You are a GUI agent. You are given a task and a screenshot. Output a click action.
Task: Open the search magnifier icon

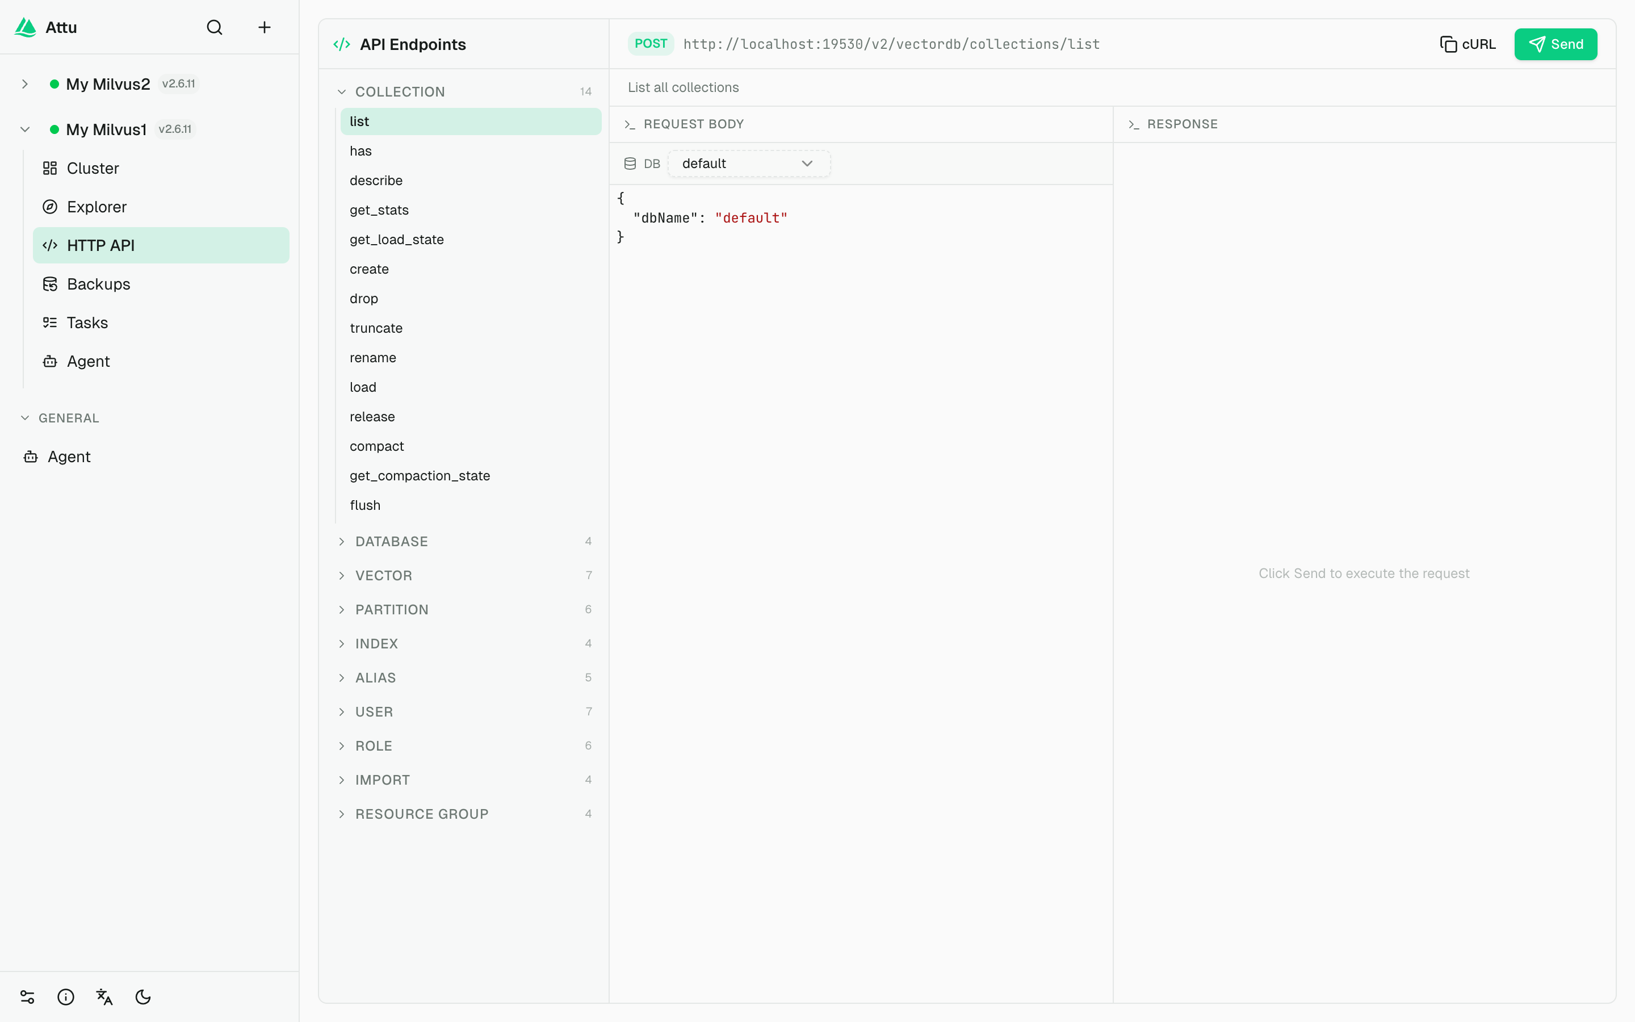tap(214, 27)
